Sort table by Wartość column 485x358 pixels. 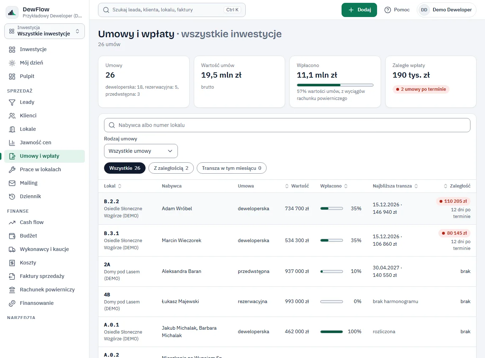pyautogui.click(x=297, y=186)
